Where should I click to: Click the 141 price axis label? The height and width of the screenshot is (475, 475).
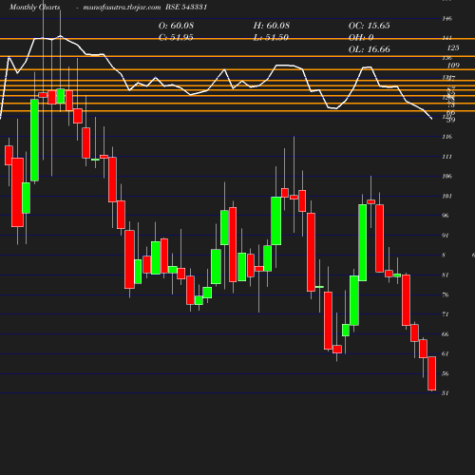pos(446,38)
